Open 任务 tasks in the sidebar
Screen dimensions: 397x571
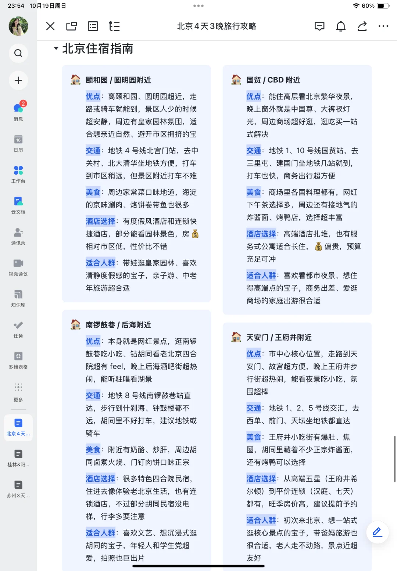[18, 329]
